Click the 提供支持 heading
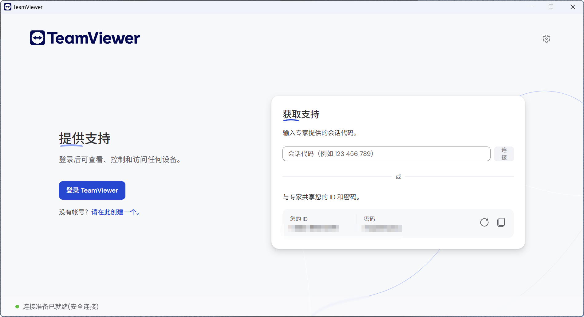The image size is (584, 317). (85, 139)
